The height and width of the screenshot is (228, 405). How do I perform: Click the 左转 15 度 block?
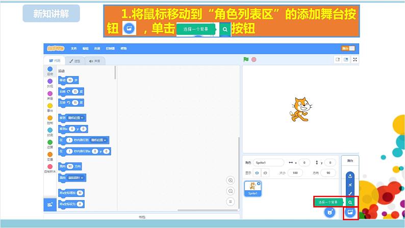pos(71,103)
